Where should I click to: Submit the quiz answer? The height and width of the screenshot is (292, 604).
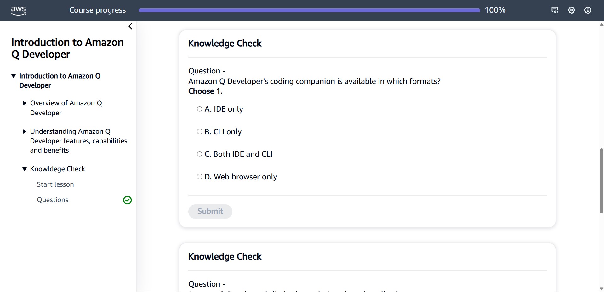[210, 211]
